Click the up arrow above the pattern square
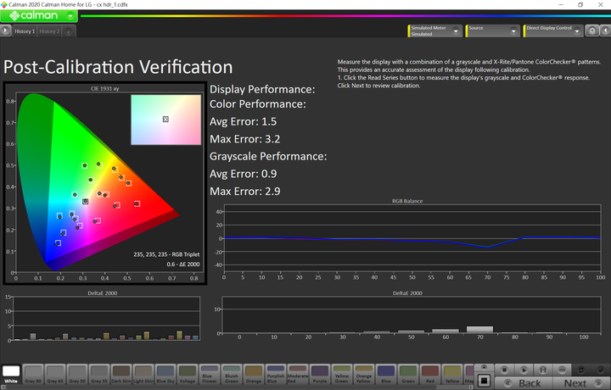The image size is (611, 390). [x=484, y=367]
